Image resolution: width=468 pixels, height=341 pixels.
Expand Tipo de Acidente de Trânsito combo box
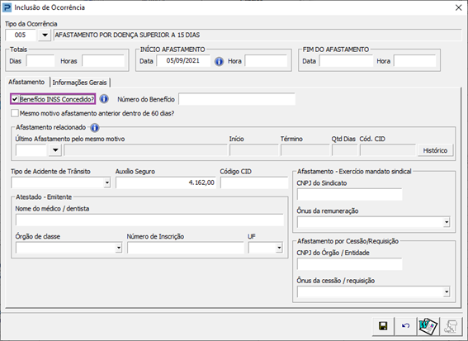[106, 182]
